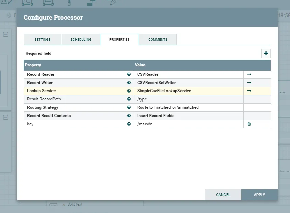The height and width of the screenshot is (213, 290).
Task: Switch to the Scheduling tab
Action: [x=81, y=39]
